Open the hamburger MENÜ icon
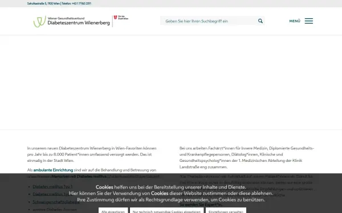 308,21
